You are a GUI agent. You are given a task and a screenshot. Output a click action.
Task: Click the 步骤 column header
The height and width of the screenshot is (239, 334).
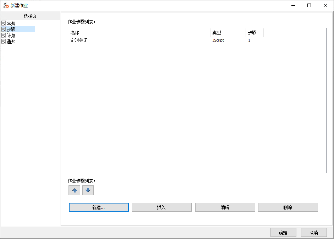(x=254, y=33)
